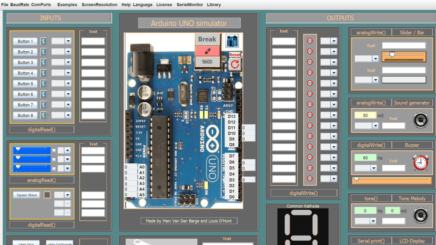Image resolution: width=436 pixels, height=245 pixels.
Task: Toggle the latch pin icon beside Button 7
Action: click(x=43, y=104)
